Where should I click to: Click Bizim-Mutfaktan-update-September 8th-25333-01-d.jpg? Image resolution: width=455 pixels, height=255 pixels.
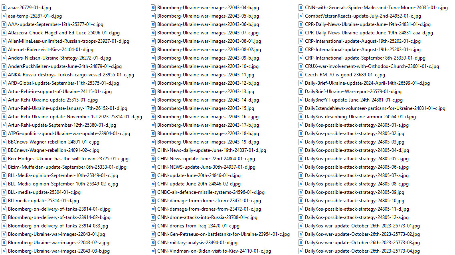(67, 167)
